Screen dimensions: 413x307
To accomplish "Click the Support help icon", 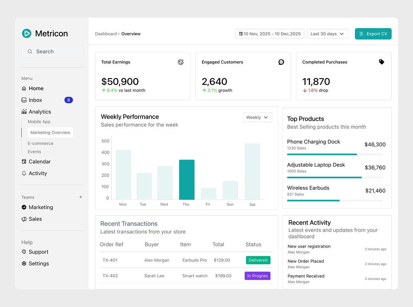I will point(24,252).
